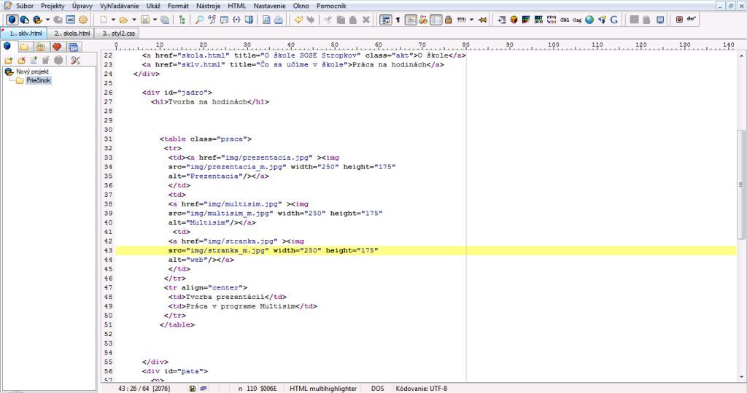Save file with the floppy disk icon

145,20
